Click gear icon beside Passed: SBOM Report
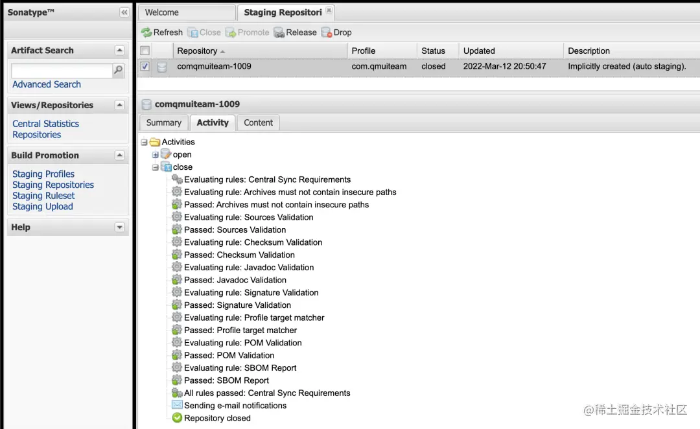Viewport: 700px width, 429px height. click(x=177, y=380)
